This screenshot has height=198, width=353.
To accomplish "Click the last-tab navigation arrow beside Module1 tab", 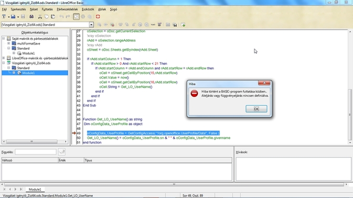I will (21, 190).
